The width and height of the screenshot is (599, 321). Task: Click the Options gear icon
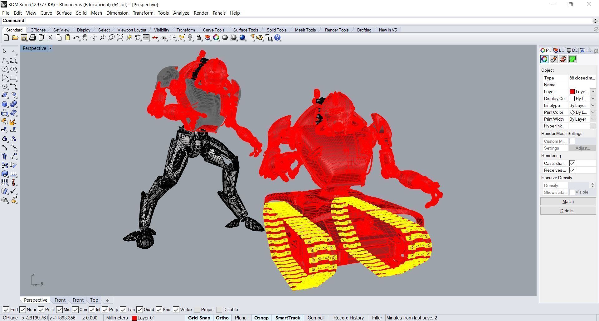260,38
